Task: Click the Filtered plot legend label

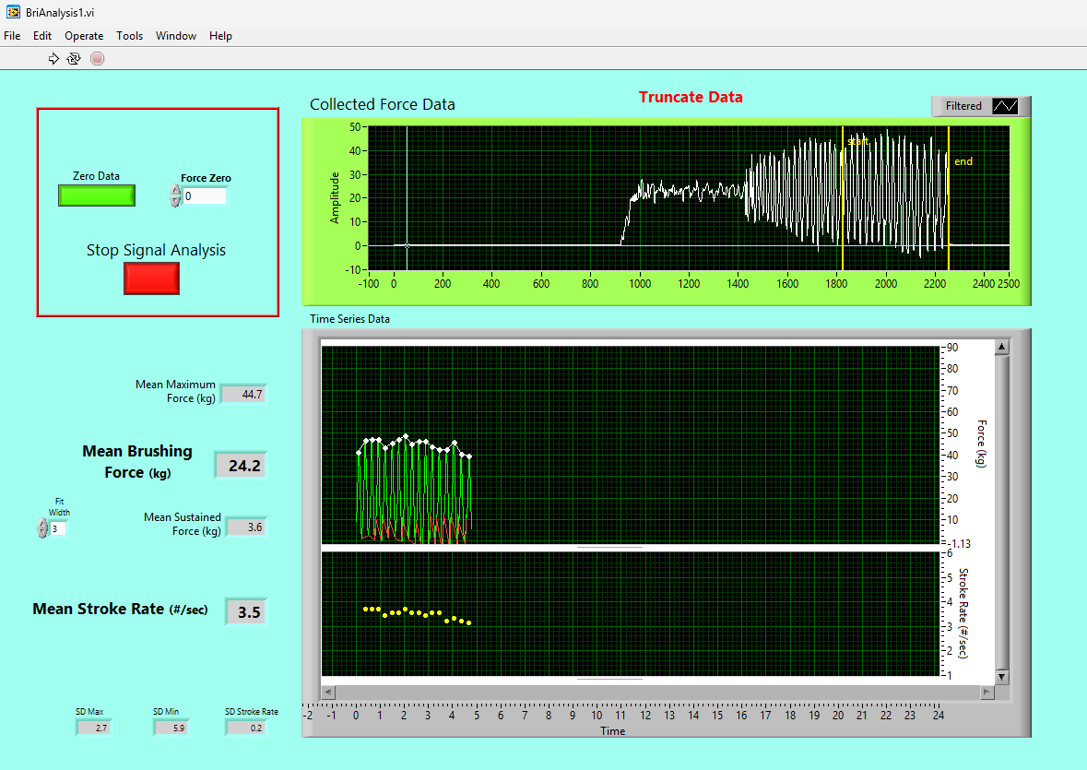Action: [963, 106]
